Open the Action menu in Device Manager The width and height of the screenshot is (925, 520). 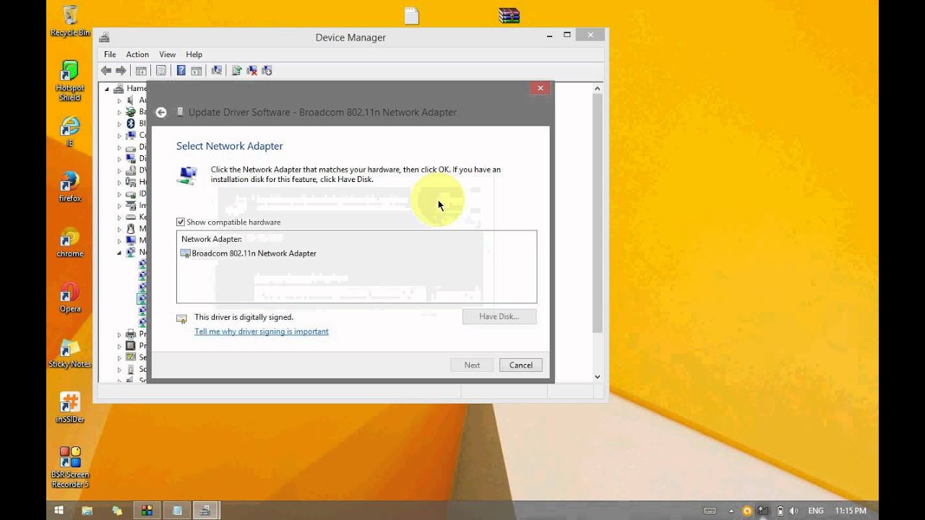137,54
